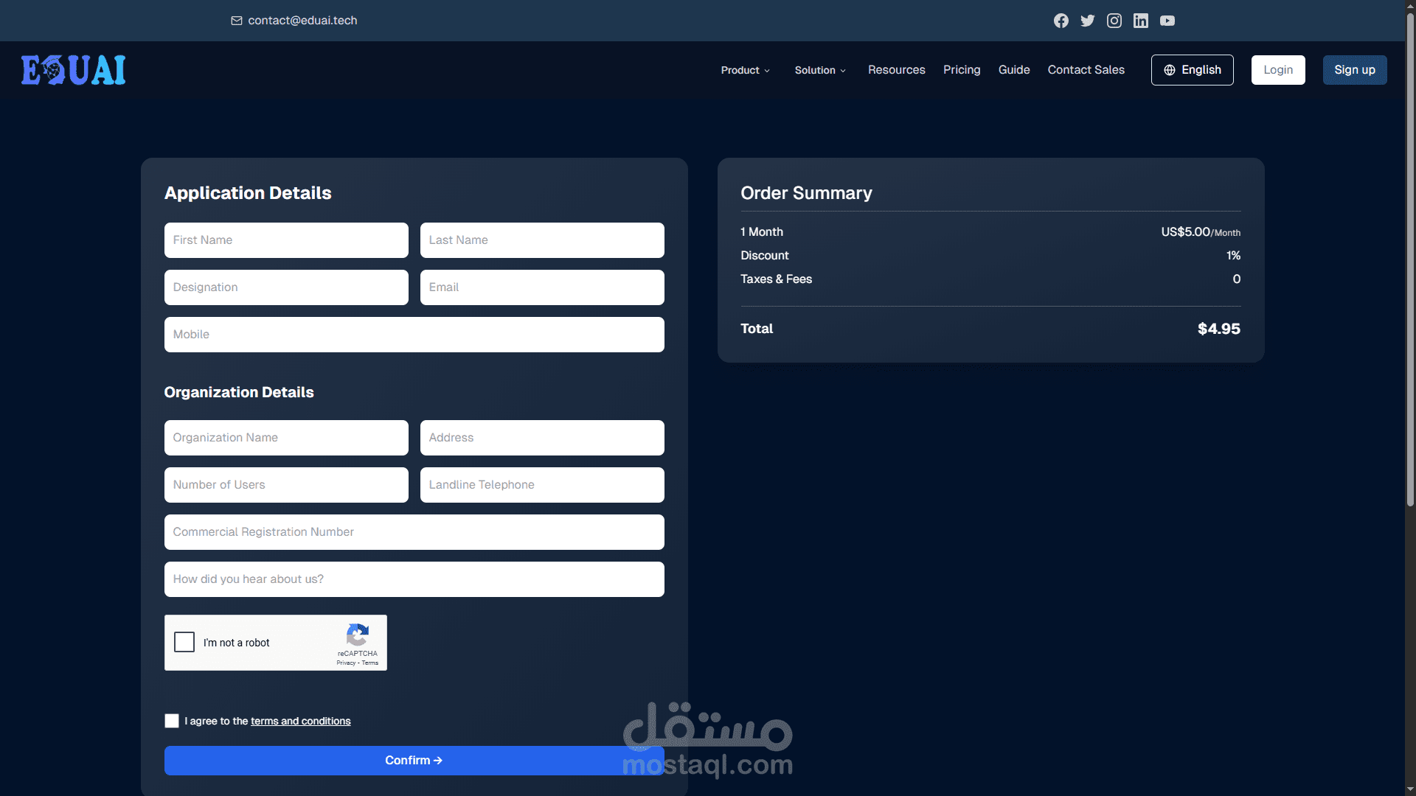Click the scrollbar up arrow
This screenshot has width=1416, height=796.
tap(1410, 6)
